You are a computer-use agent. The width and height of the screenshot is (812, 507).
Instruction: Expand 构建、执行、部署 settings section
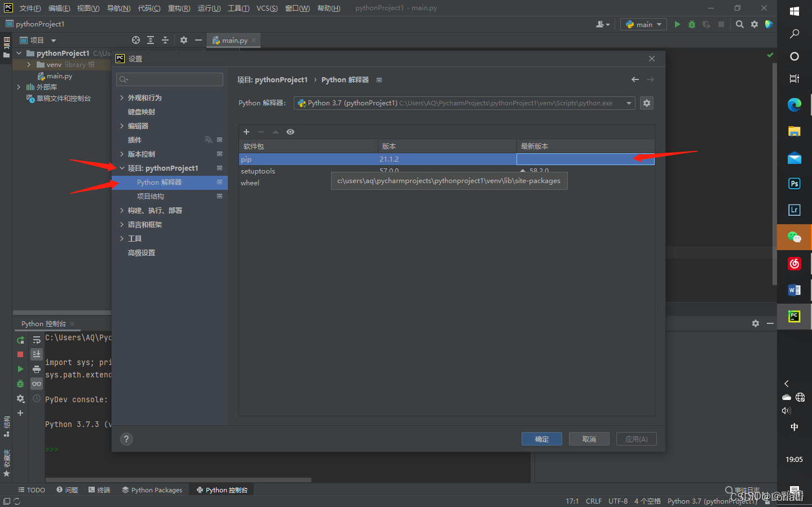[122, 211]
